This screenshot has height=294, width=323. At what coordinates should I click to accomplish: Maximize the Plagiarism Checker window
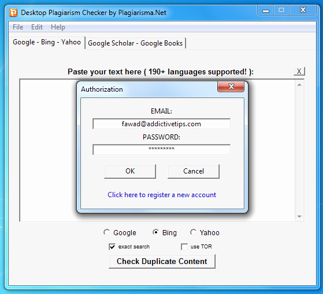click(281, 10)
